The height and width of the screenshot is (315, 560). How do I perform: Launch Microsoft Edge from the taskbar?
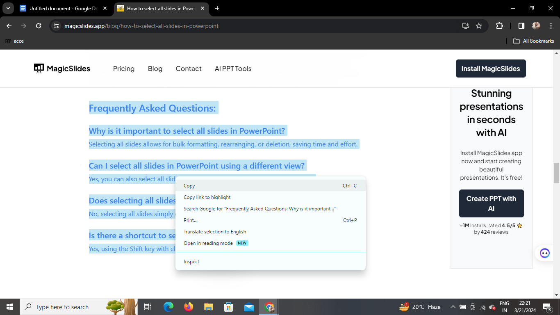pos(168,307)
